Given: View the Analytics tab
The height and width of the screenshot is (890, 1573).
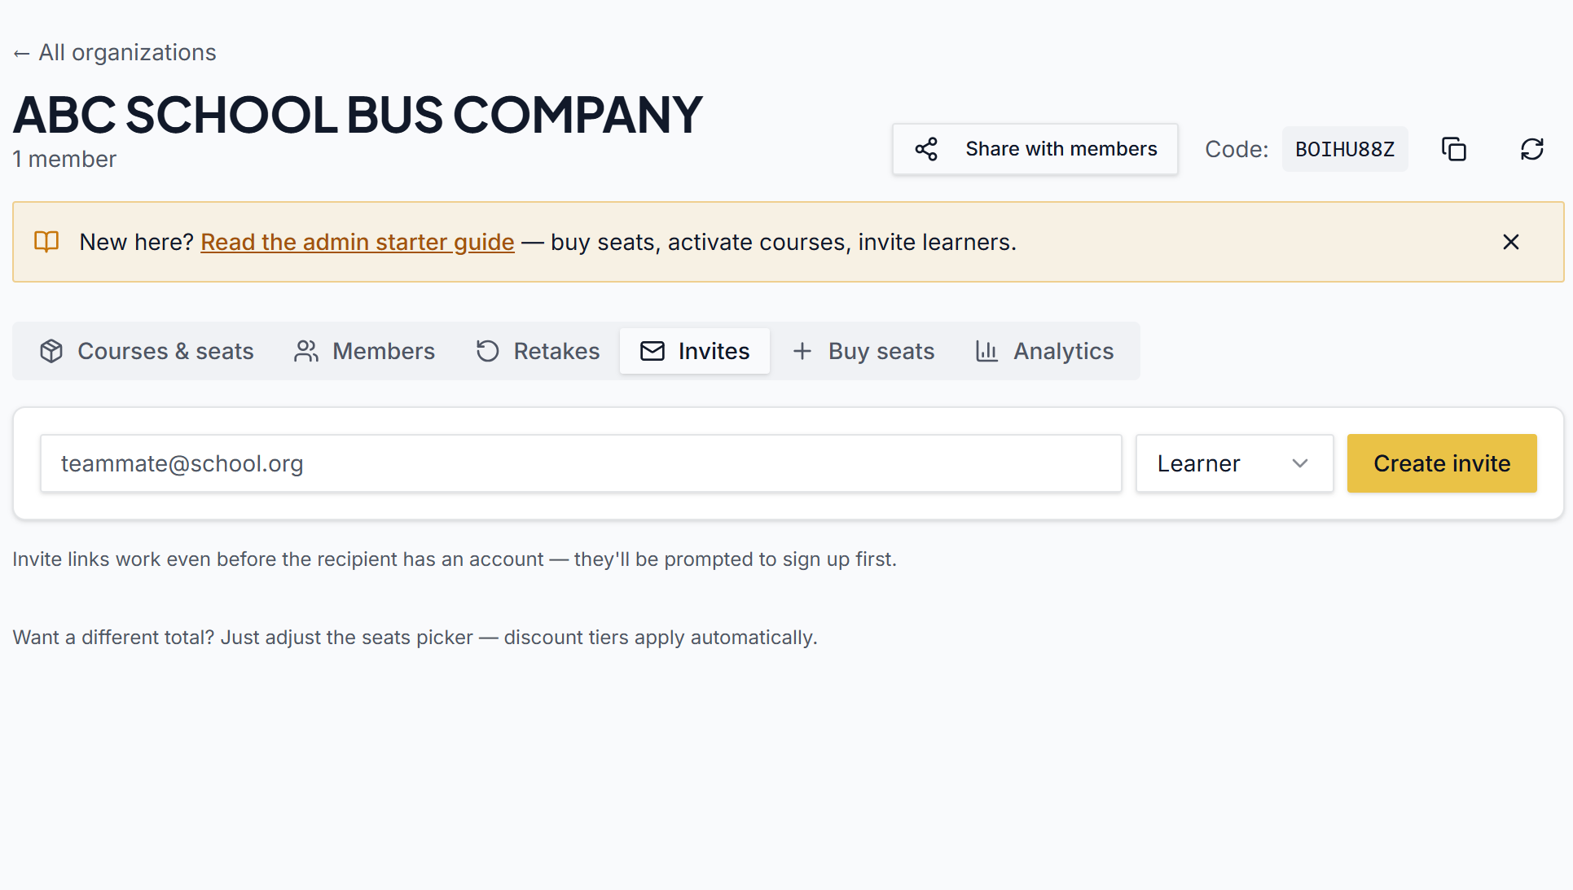Looking at the screenshot, I should tap(1044, 351).
